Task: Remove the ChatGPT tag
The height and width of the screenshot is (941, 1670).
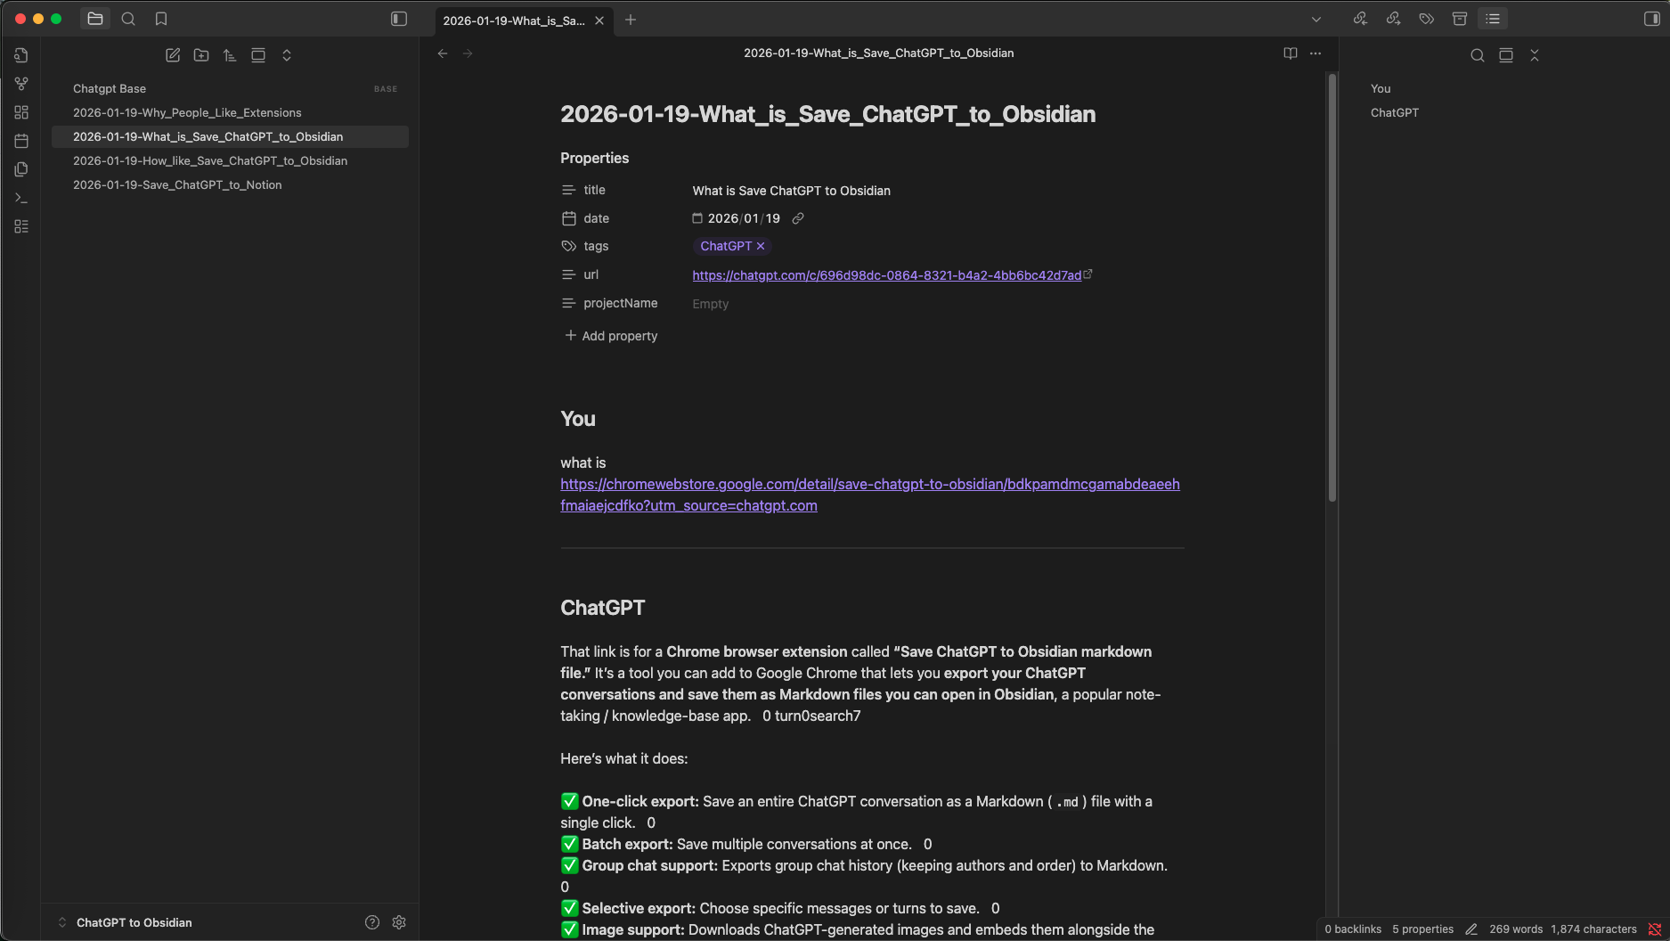Action: point(761,246)
